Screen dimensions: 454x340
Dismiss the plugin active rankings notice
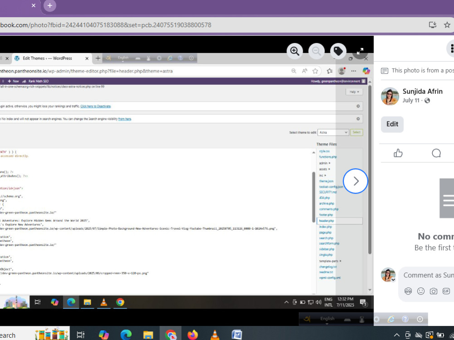[358, 106]
